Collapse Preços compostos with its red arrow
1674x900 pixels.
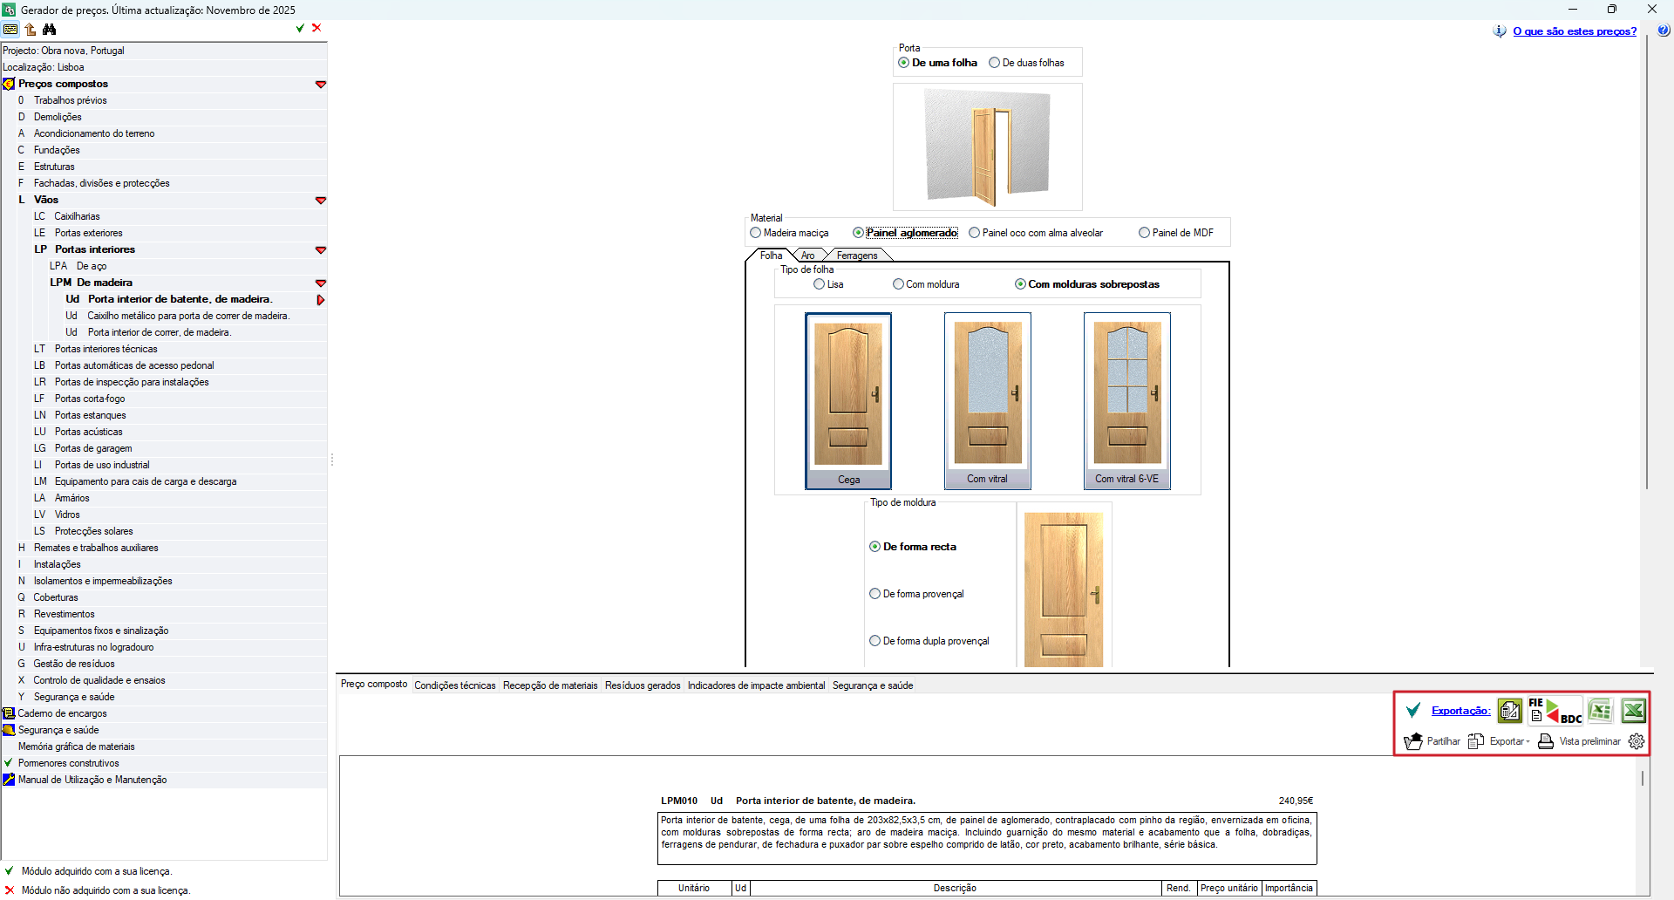[321, 85]
